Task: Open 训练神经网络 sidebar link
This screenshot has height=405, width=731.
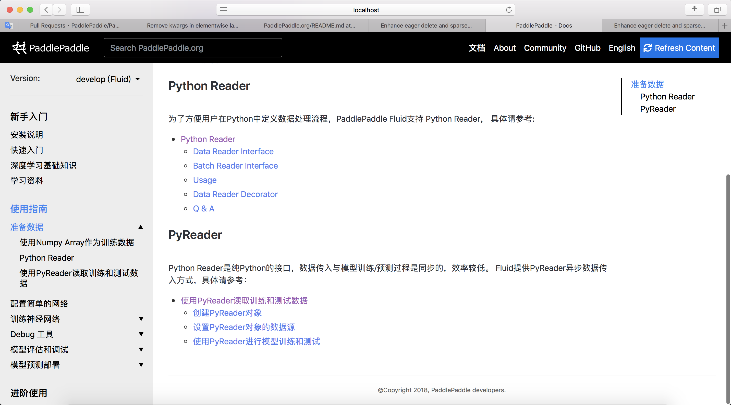Action: (35, 319)
